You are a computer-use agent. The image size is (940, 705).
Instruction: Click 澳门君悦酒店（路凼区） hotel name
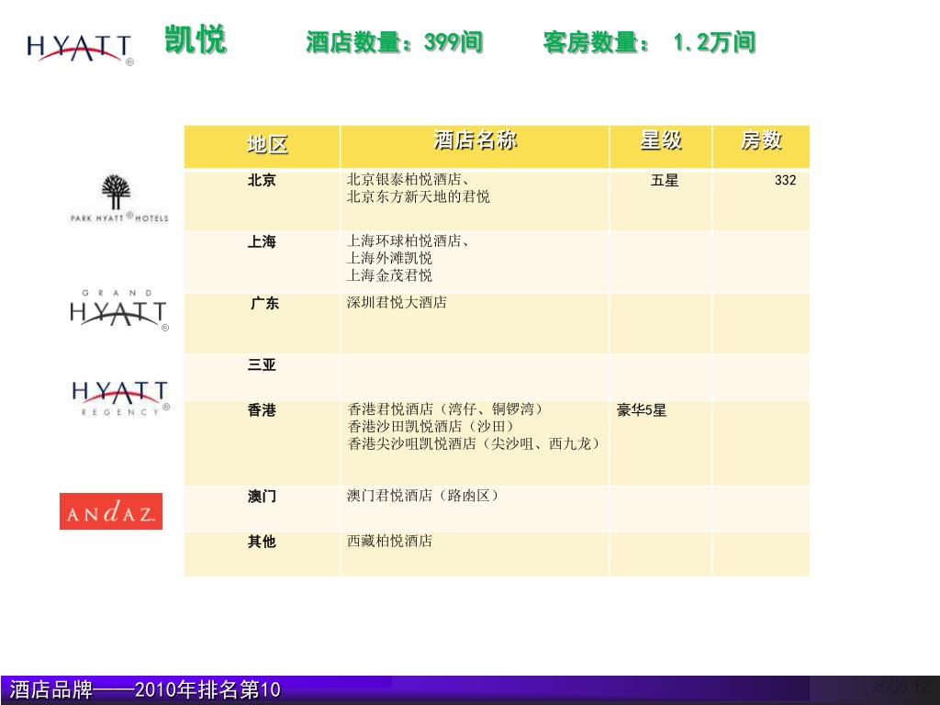(x=423, y=496)
